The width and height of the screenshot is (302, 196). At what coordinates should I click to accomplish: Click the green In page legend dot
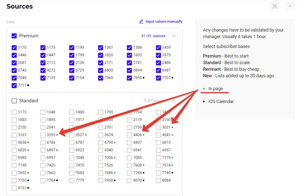pyautogui.click(x=204, y=89)
